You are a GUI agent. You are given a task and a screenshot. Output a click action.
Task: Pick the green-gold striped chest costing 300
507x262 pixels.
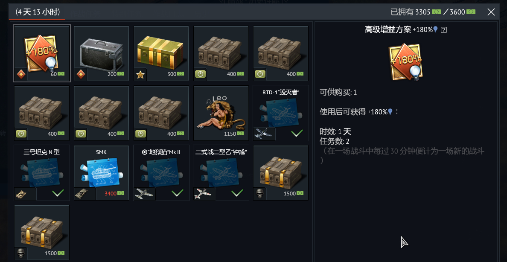pos(161,53)
